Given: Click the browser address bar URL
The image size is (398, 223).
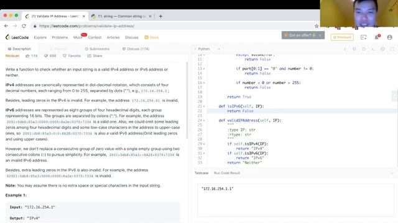Looking at the screenshot, I should (x=87, y=26).
